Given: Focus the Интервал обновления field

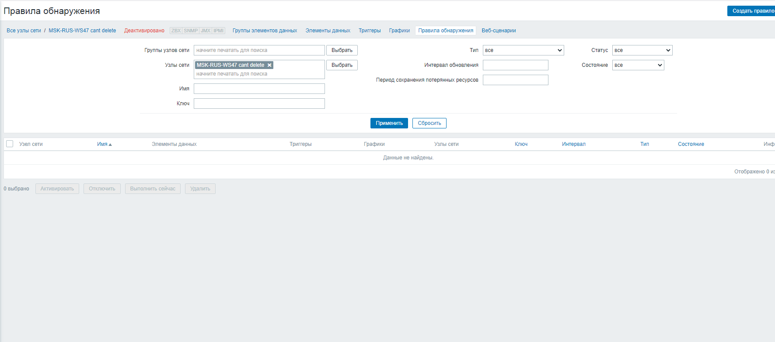Looking at the screenshot, I should (516, 65).
